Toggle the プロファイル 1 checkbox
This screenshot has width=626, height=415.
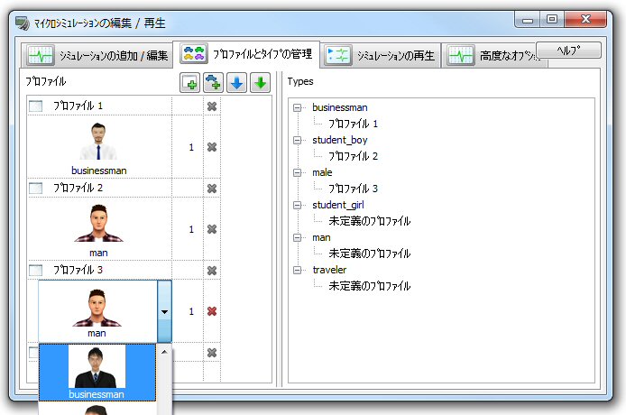point(35,106)
